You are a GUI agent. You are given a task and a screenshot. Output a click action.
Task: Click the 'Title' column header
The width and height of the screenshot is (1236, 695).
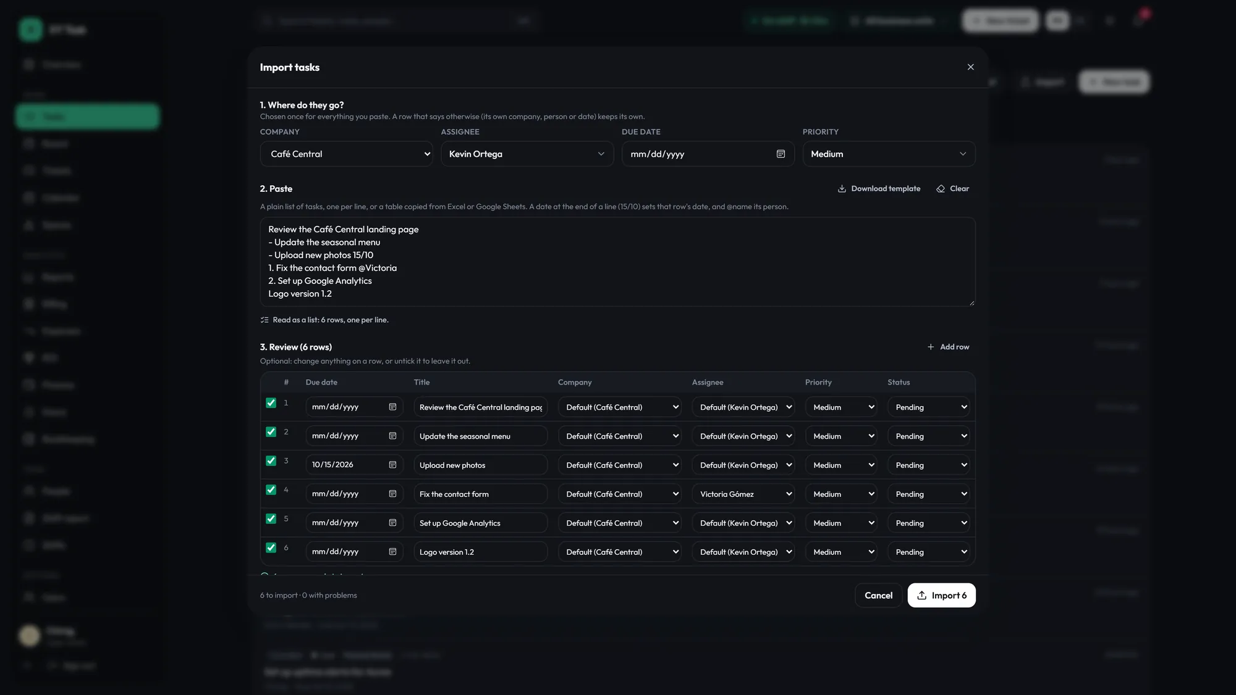point(421,382)
